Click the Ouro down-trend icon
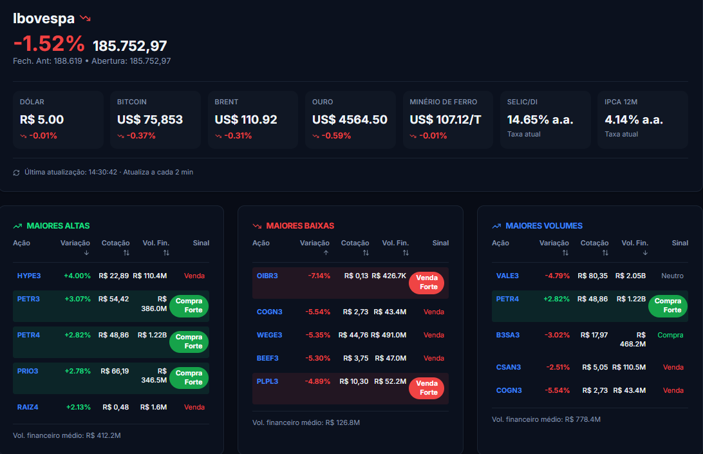 tap(315, 136)
